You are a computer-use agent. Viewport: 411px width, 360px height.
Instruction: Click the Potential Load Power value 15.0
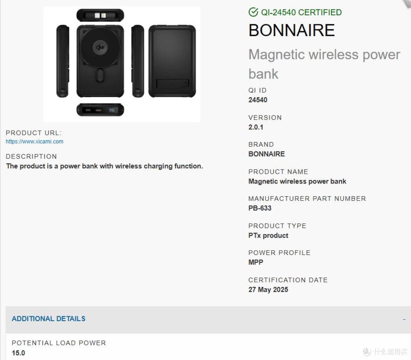(18, 353)
